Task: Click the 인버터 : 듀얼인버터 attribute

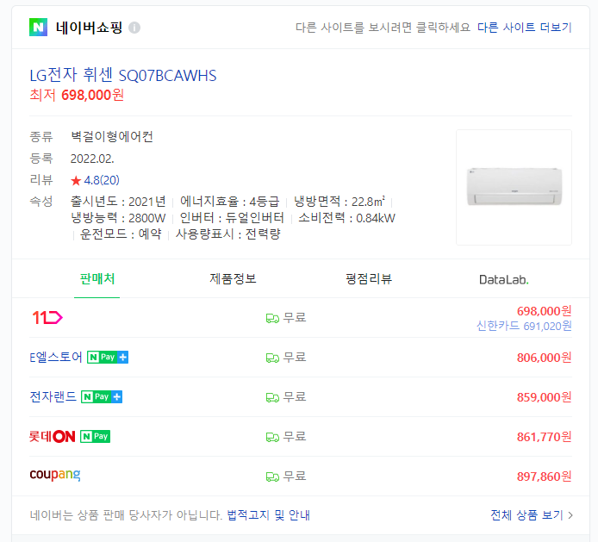Action: (x=232, y=218)
